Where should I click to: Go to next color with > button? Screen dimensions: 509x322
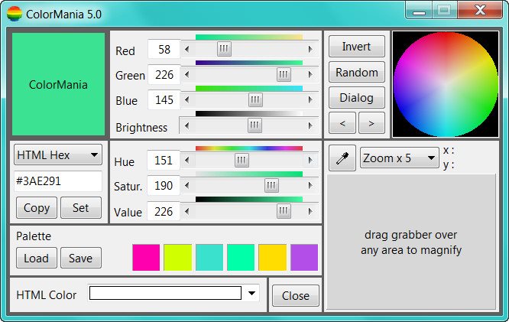coord(371,123)
